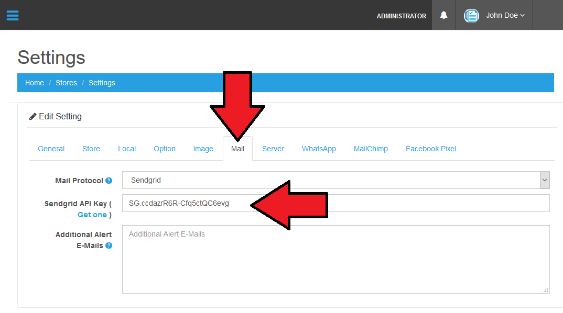Switch to the WhatsApp tab
Viewport: 563px width, 313px height.
pos(319,149)
